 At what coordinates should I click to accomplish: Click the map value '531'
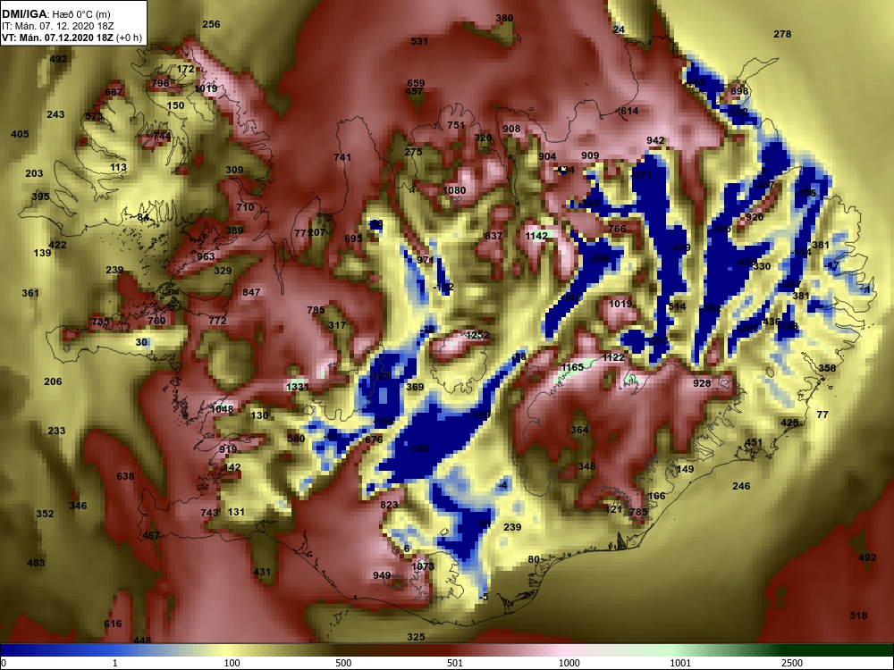[x=419, y=41]
